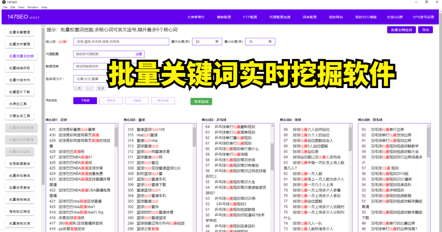This screenshot has width=442, height=232.
Task: Enable the 相关词 field filter
Action: pos(111,100)
